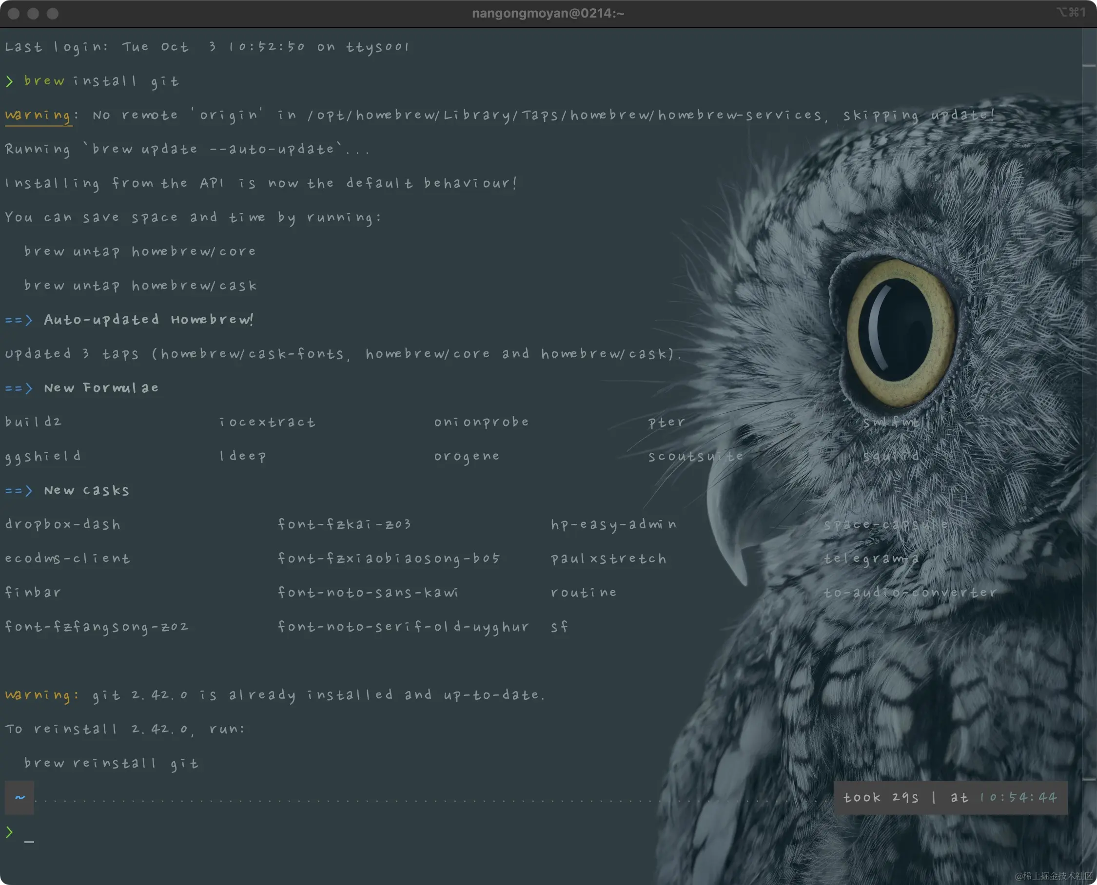Click the yellow minimize window button
The height and width of the screenshot is (885, 1097).
tap(33, 14)
